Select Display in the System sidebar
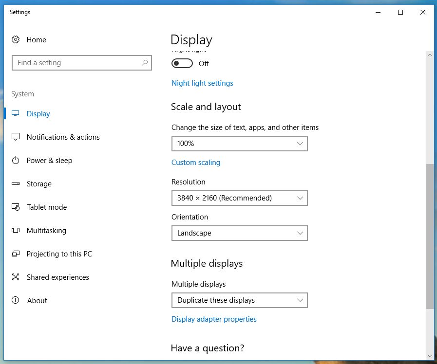 pos(38,114)
